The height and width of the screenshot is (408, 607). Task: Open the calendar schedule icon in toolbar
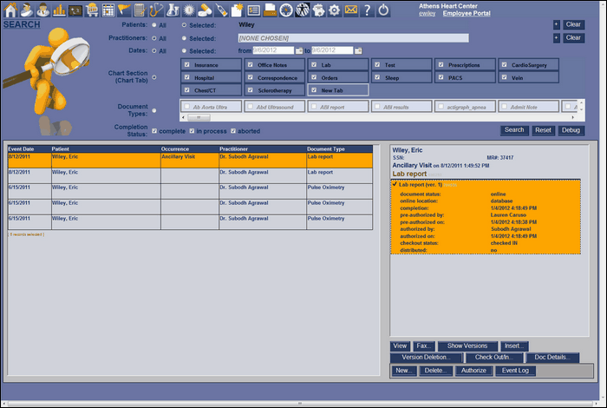(x=108, y=10)
